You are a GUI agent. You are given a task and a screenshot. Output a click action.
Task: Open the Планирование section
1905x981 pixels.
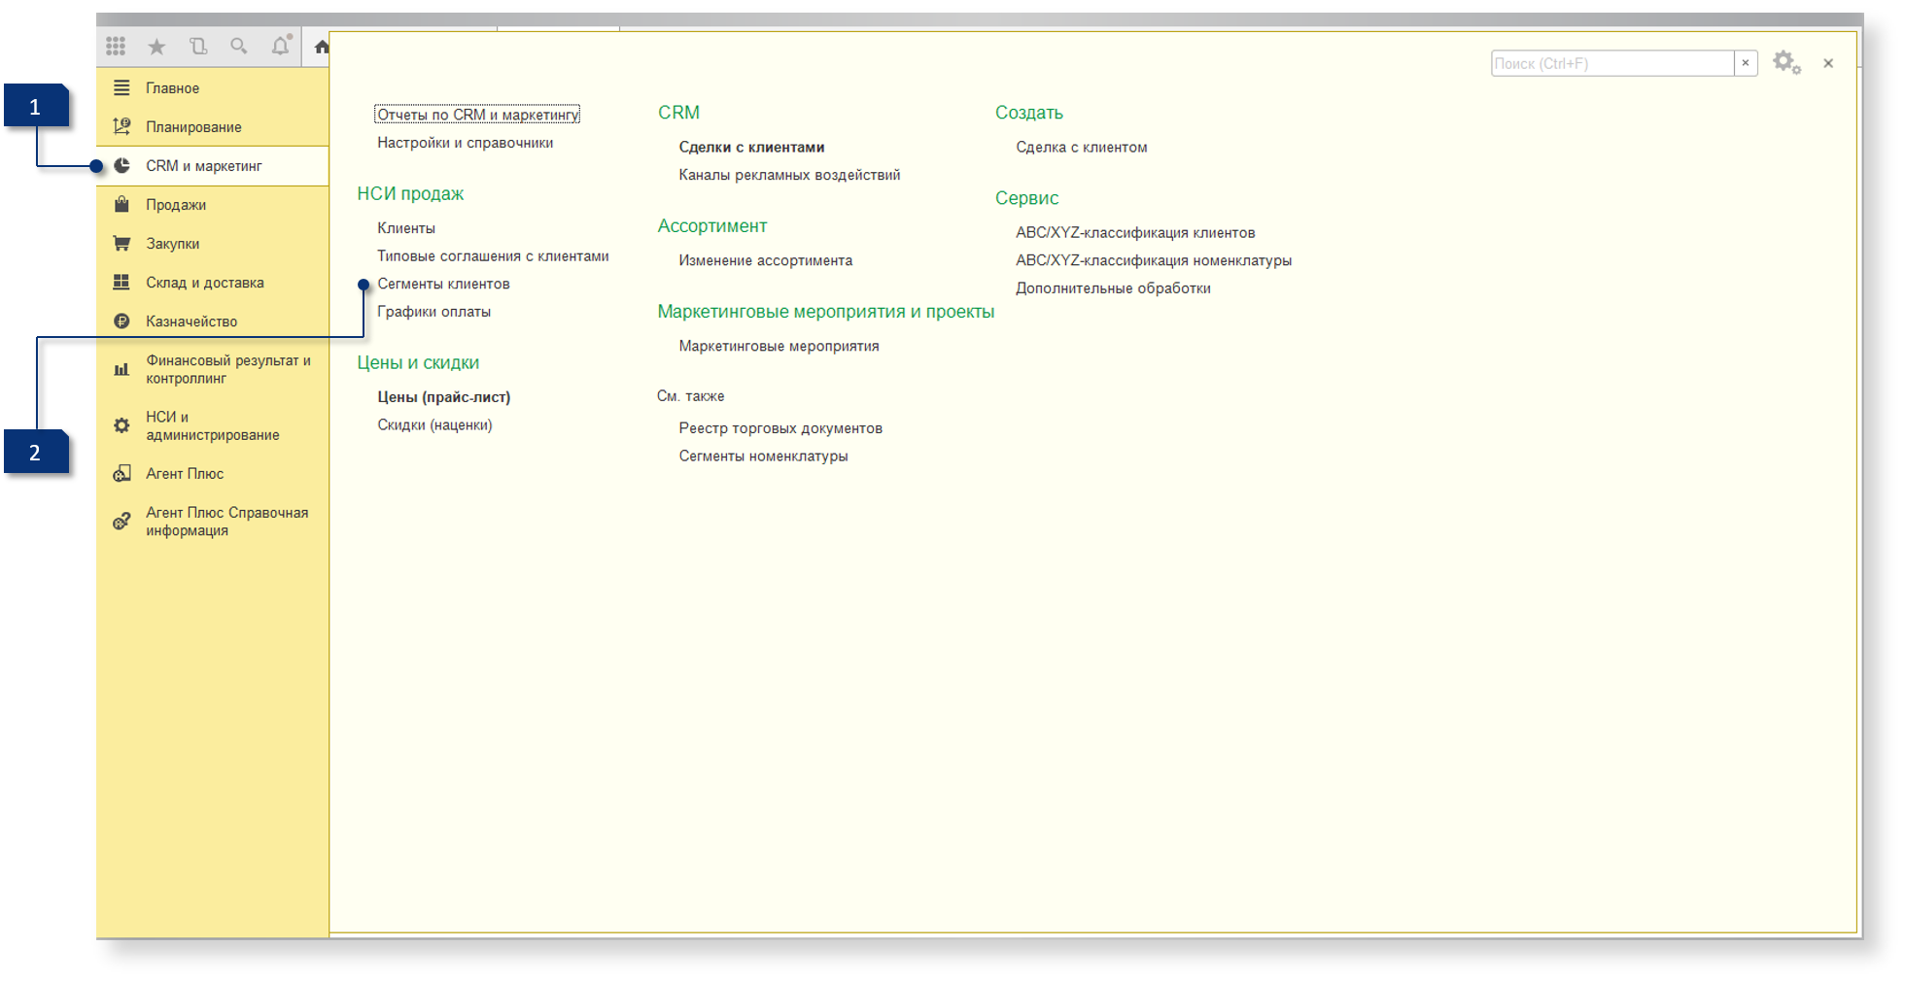tap(213, 127)
